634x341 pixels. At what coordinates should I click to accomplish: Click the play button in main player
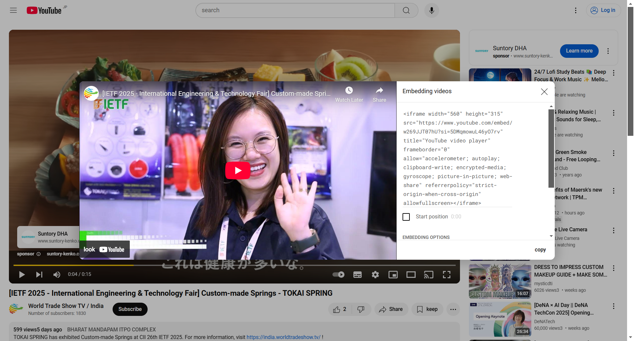(22, 275)
